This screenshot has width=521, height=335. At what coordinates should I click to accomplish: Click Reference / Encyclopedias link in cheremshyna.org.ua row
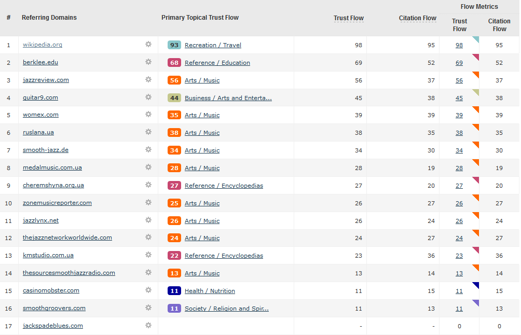pos(224,186)
